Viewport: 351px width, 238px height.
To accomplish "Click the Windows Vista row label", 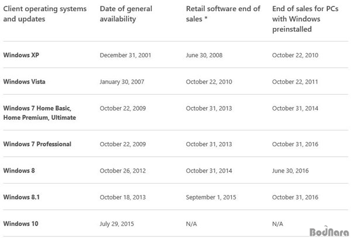I will tap(24, 82).
